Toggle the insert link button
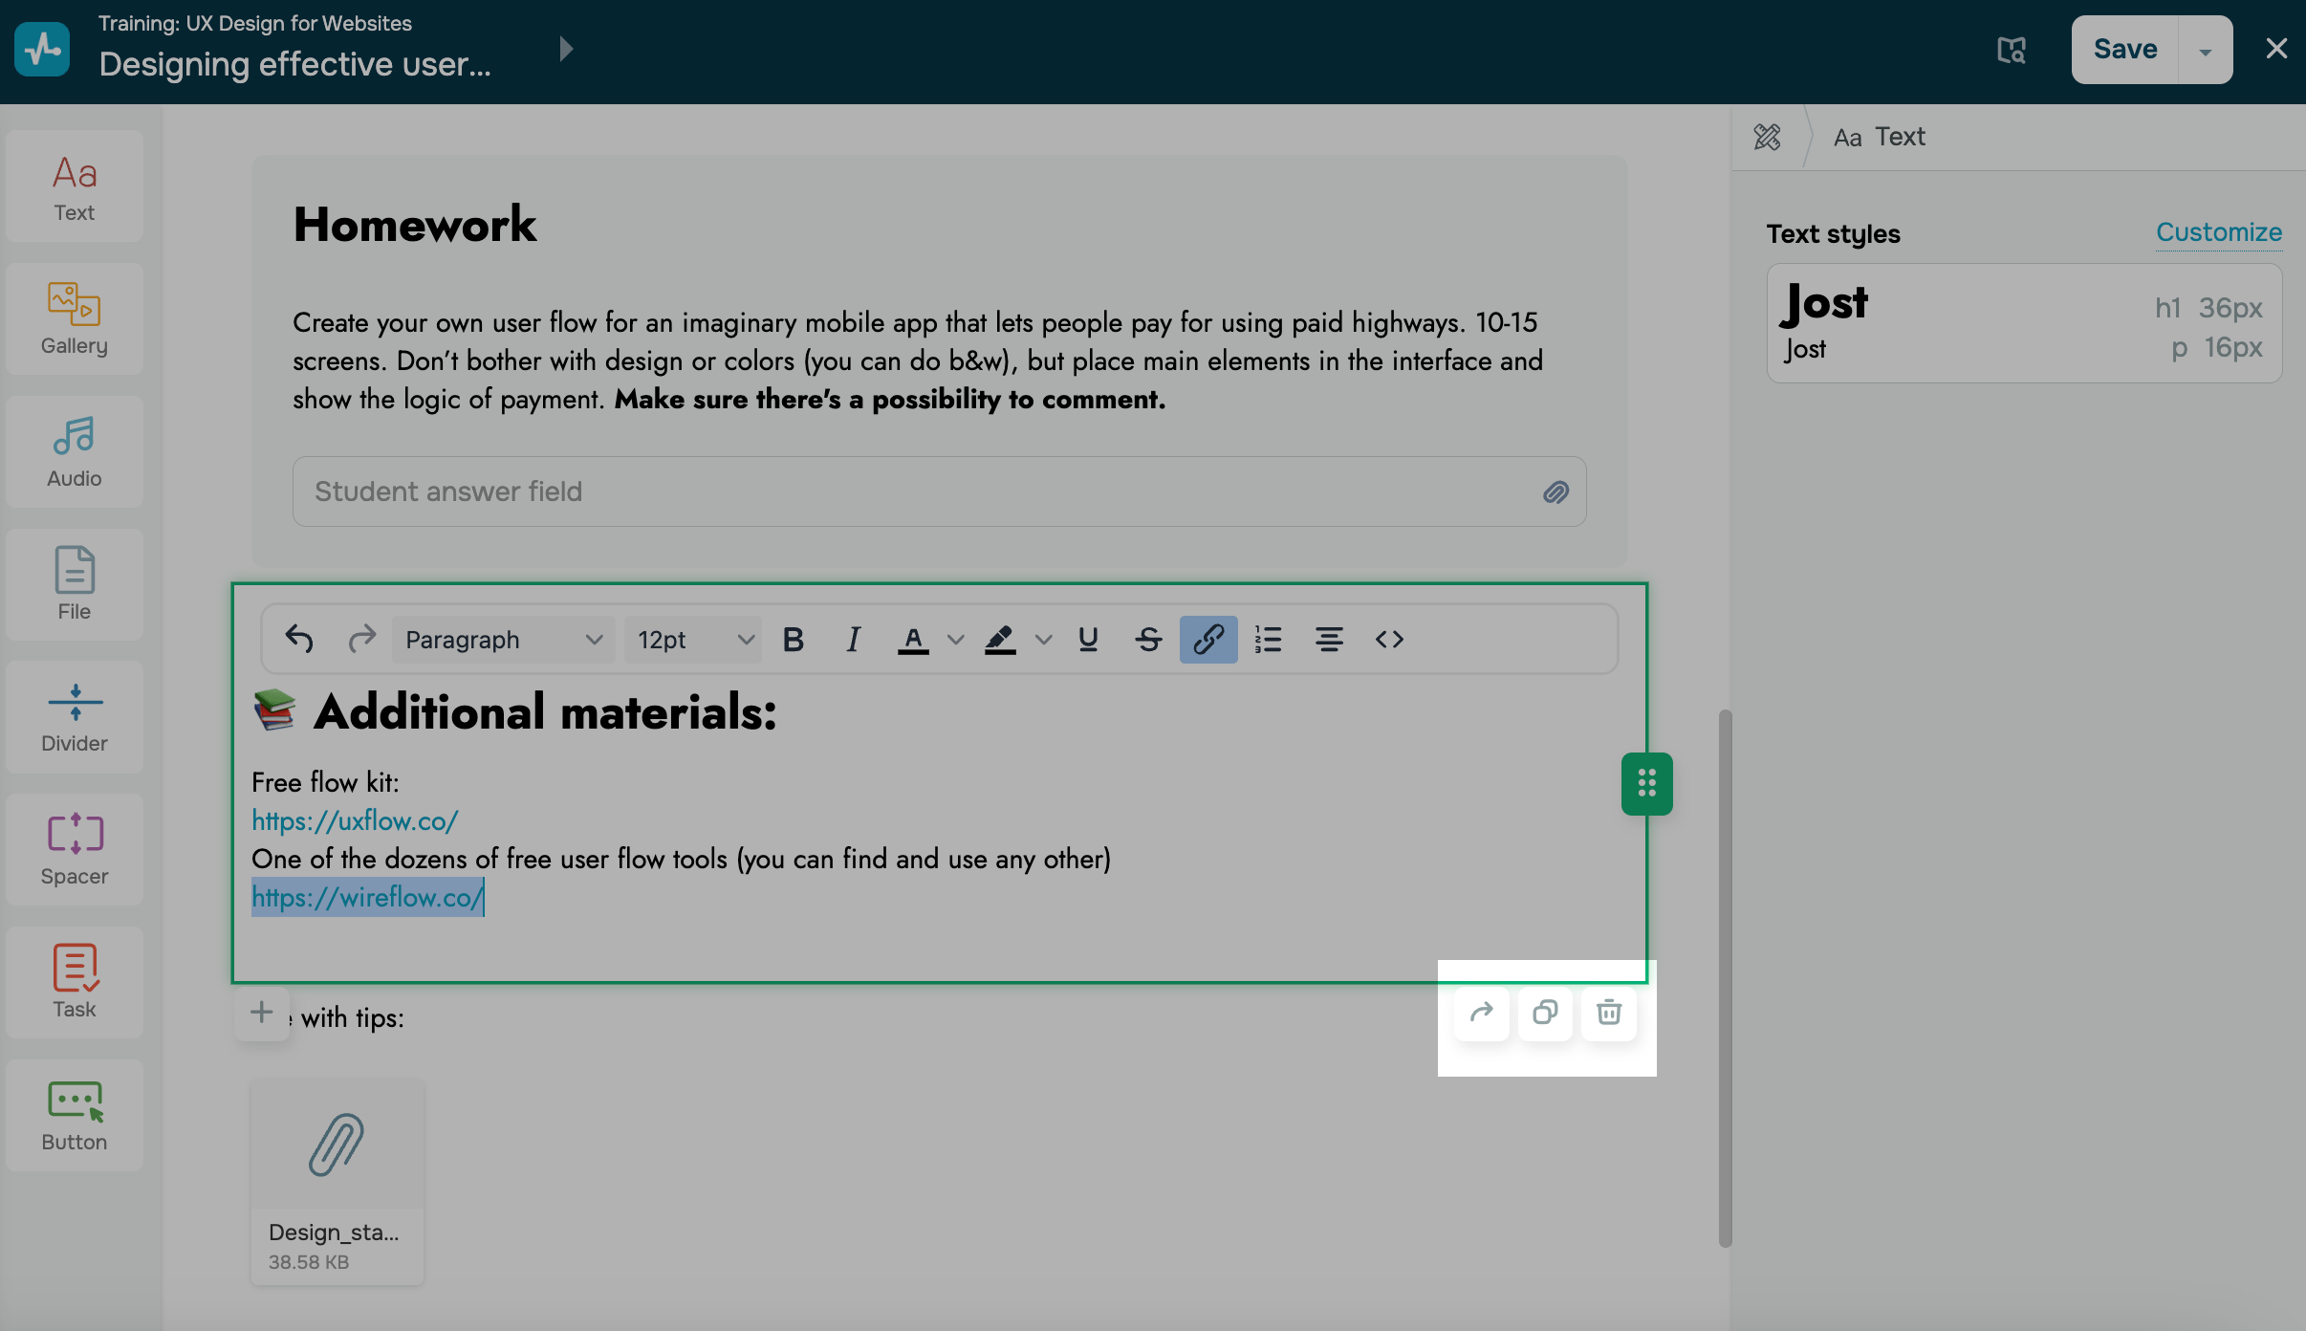This screenshot has width=2306, height=1331. click(1207, 639)
